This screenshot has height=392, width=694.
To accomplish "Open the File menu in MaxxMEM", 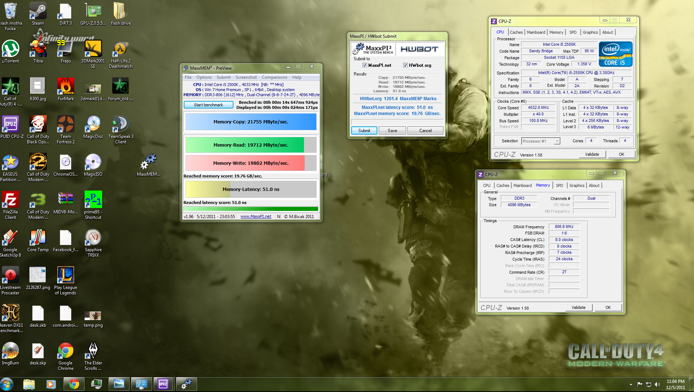I will point(188,77).
